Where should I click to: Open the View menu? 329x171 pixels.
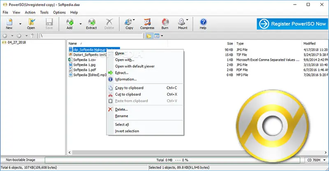pyautogui.click(x=16, y=12)
